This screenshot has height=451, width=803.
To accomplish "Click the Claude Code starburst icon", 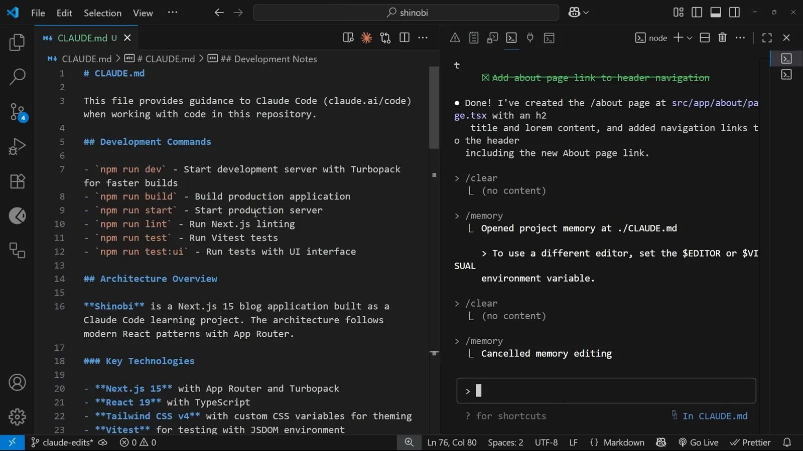I will pyautogui.click(x=366, y=38).
